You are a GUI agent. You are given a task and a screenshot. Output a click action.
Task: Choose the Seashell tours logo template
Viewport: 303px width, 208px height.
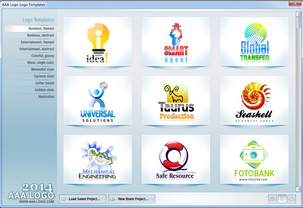click(254, 101)
